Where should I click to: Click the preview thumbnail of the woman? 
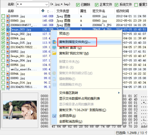coord(20,110)
